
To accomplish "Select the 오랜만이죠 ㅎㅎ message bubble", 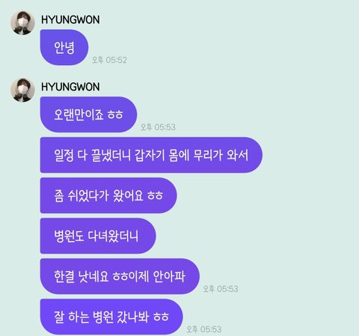I will 88,114.
